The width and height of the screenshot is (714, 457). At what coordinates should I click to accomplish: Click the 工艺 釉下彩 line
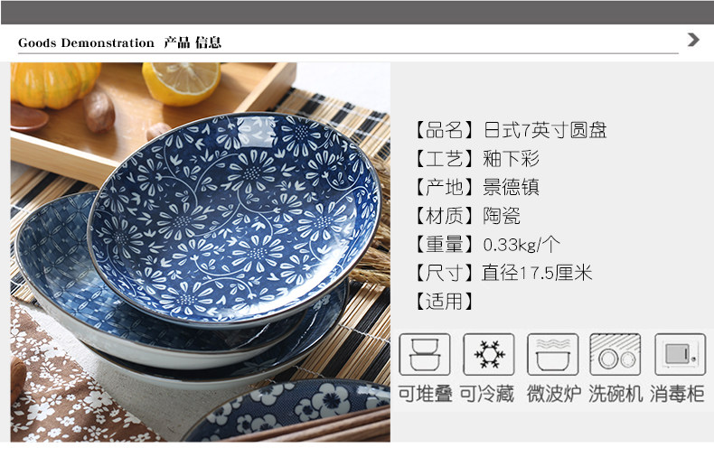(x=476, y=159)
